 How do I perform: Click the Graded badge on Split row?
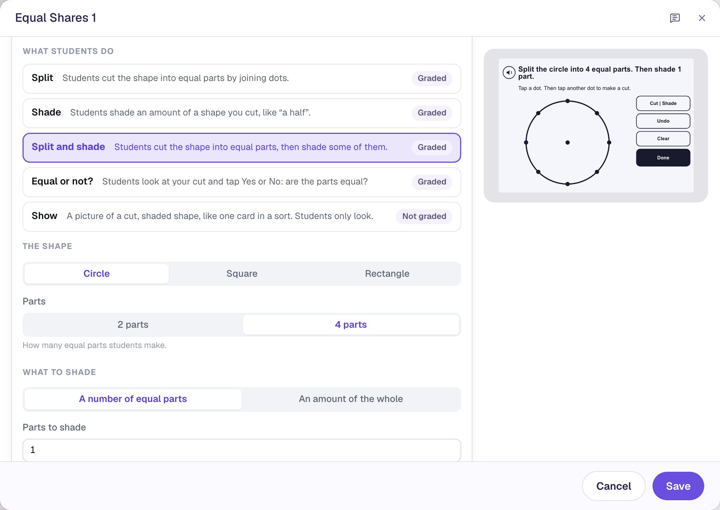click(x=432, y=78)
